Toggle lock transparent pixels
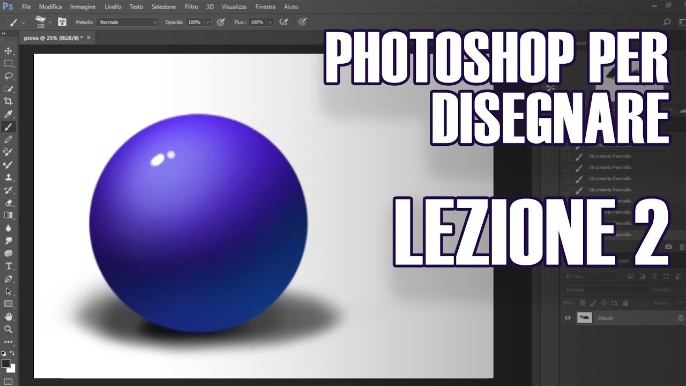Viewport: 686px width, 386px height. [581, 303]
